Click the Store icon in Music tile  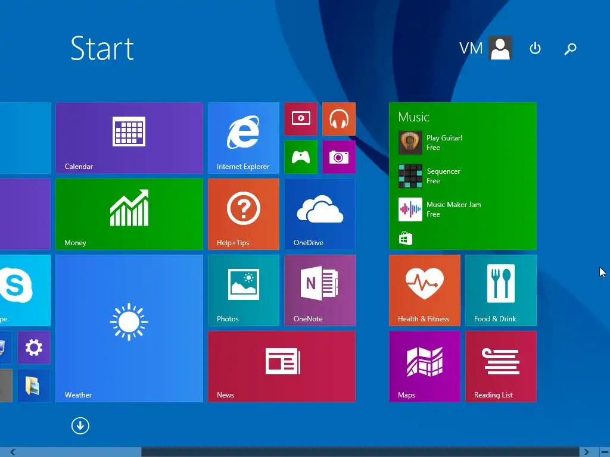tap(405, 238)
